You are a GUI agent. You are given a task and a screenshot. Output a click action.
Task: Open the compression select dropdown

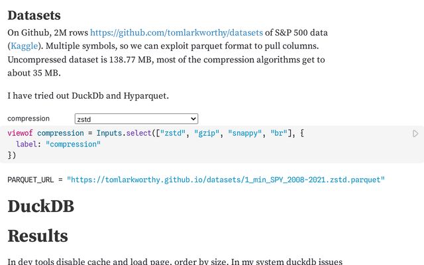click(x=136, y=119)
